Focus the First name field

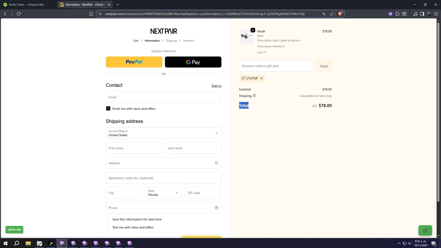tap(134, 148)
